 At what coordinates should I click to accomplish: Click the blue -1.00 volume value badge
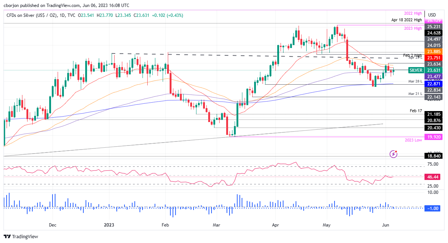[432, 208]
